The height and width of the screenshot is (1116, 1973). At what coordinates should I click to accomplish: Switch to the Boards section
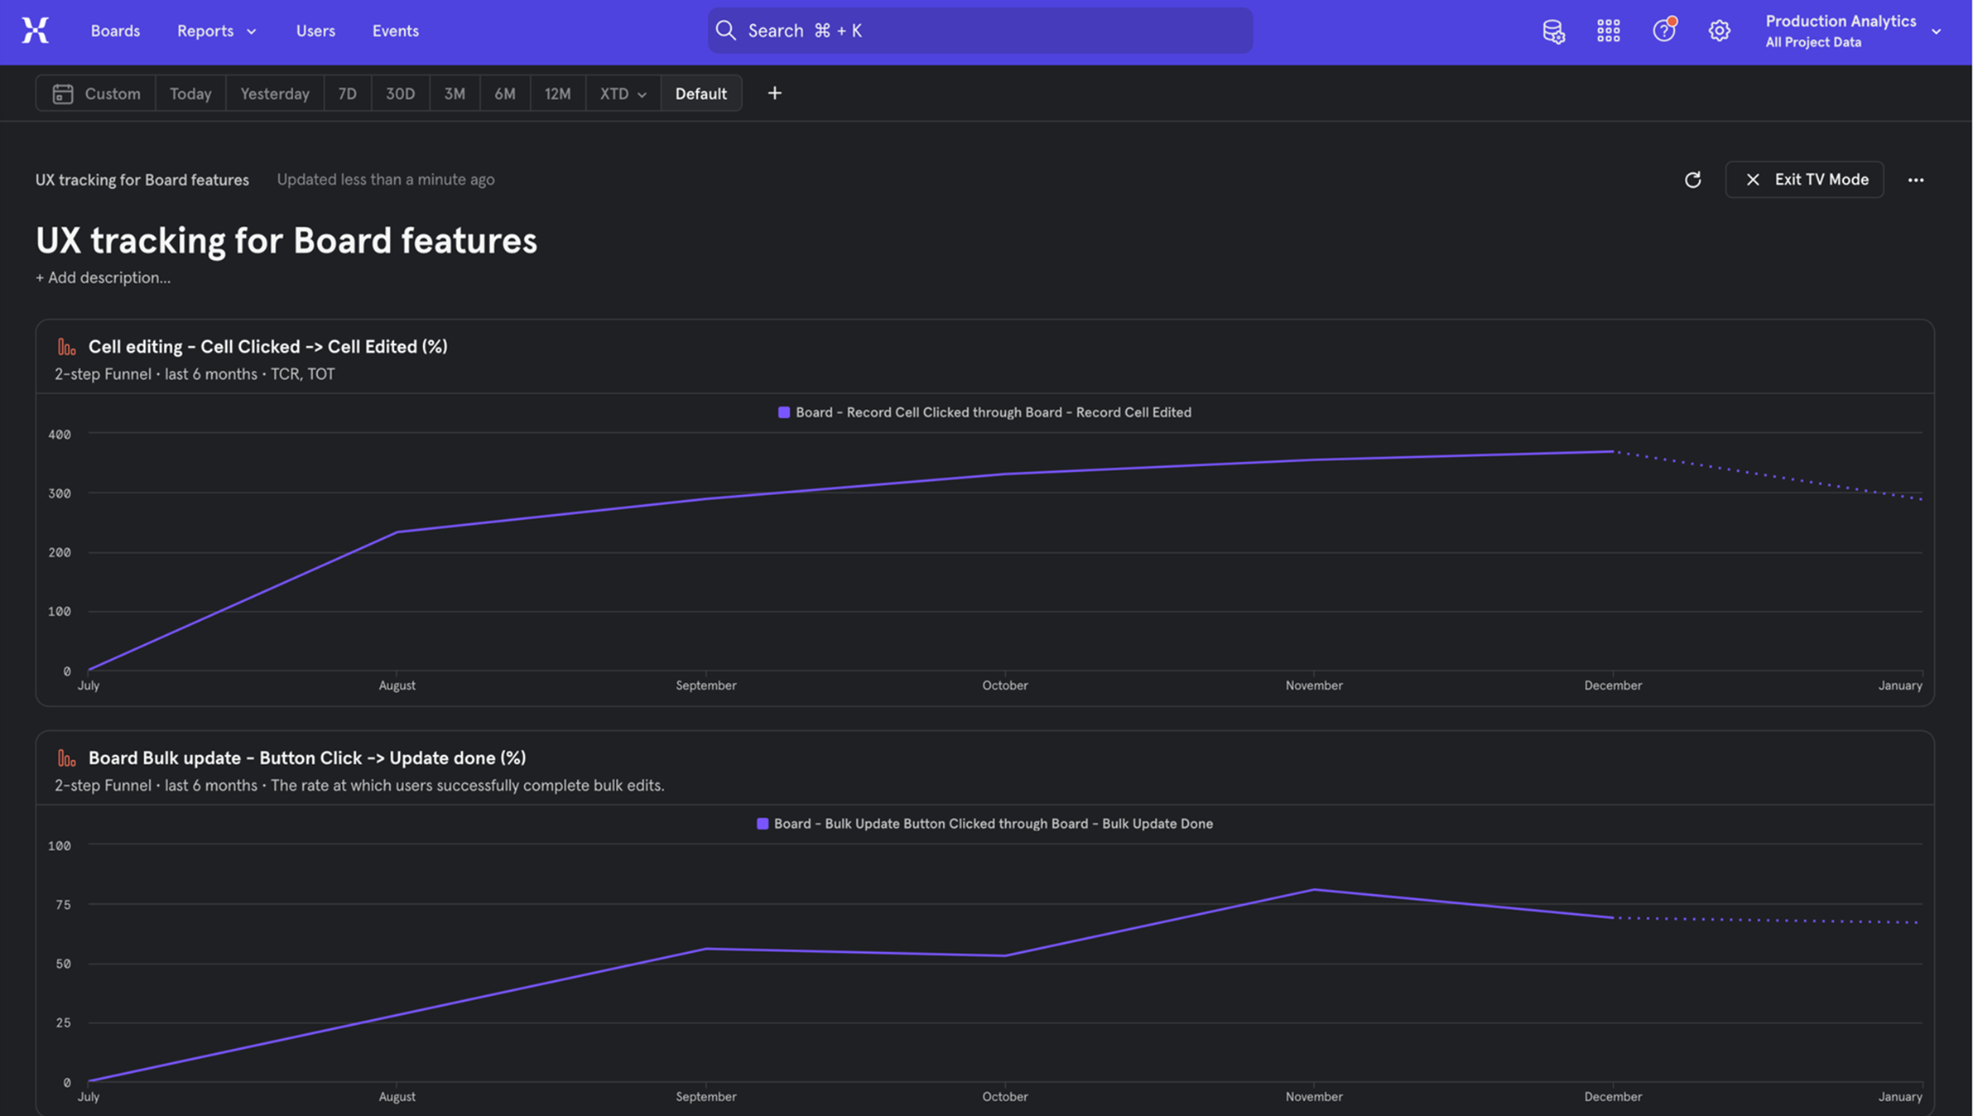pos(115,31)
